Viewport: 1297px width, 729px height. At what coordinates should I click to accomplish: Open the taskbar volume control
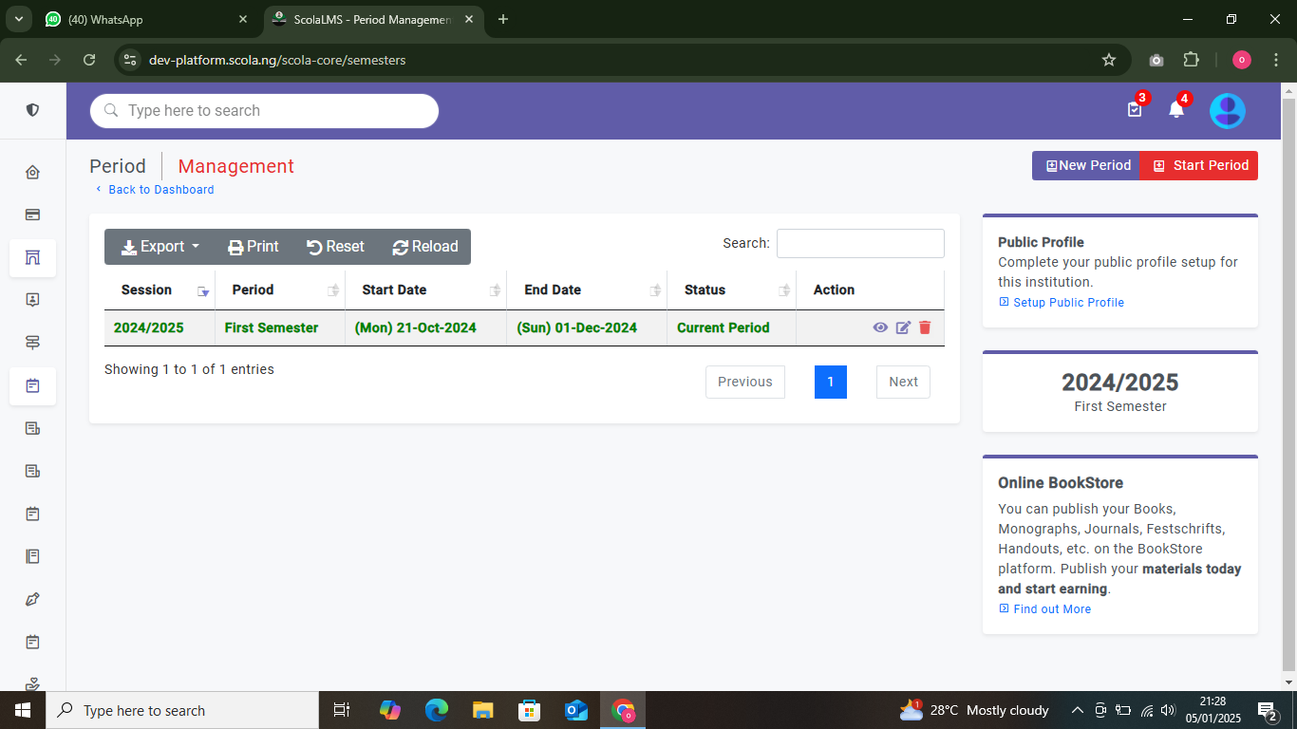pos(1169,710)
